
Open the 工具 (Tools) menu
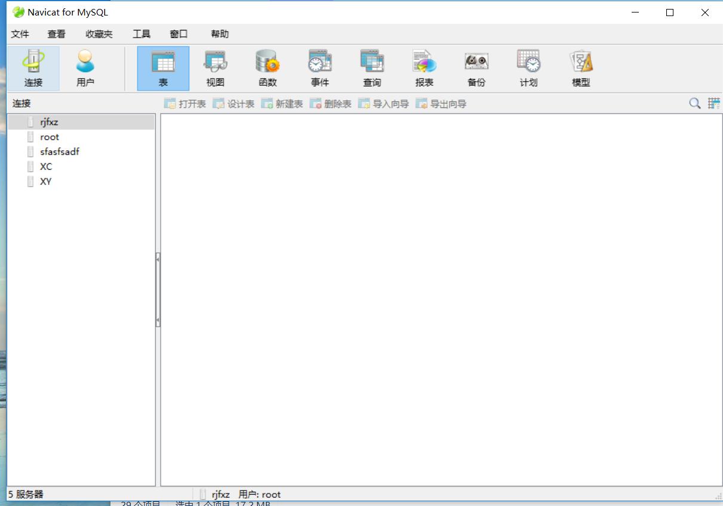[141, 34]
